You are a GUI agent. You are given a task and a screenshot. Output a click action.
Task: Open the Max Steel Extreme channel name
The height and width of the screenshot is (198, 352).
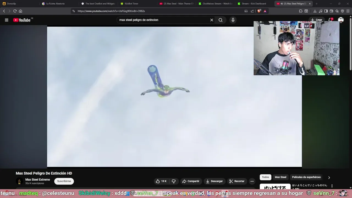click(x=38, y=180)
